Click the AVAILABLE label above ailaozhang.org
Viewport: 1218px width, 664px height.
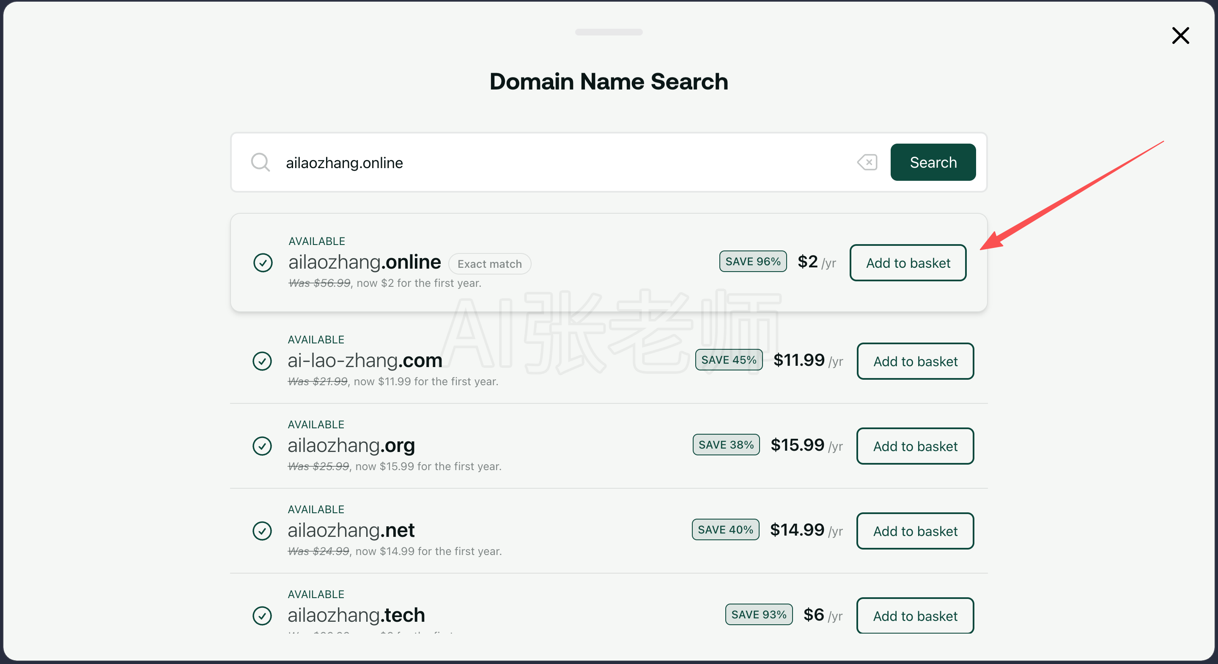[316, 425]
